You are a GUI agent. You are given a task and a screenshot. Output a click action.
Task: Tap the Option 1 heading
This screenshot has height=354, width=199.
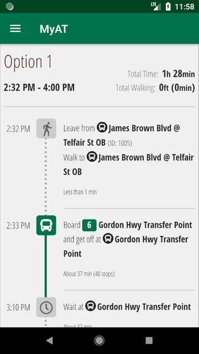tap(28, 61)
